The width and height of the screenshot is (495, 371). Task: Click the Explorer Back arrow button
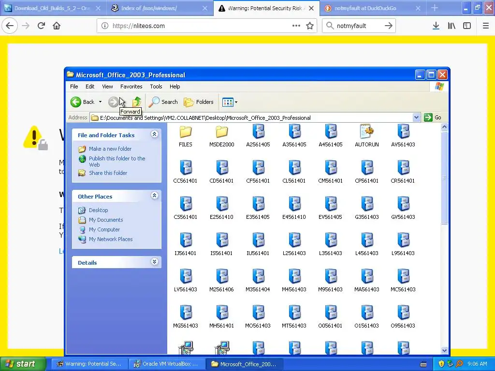point(82,102)
